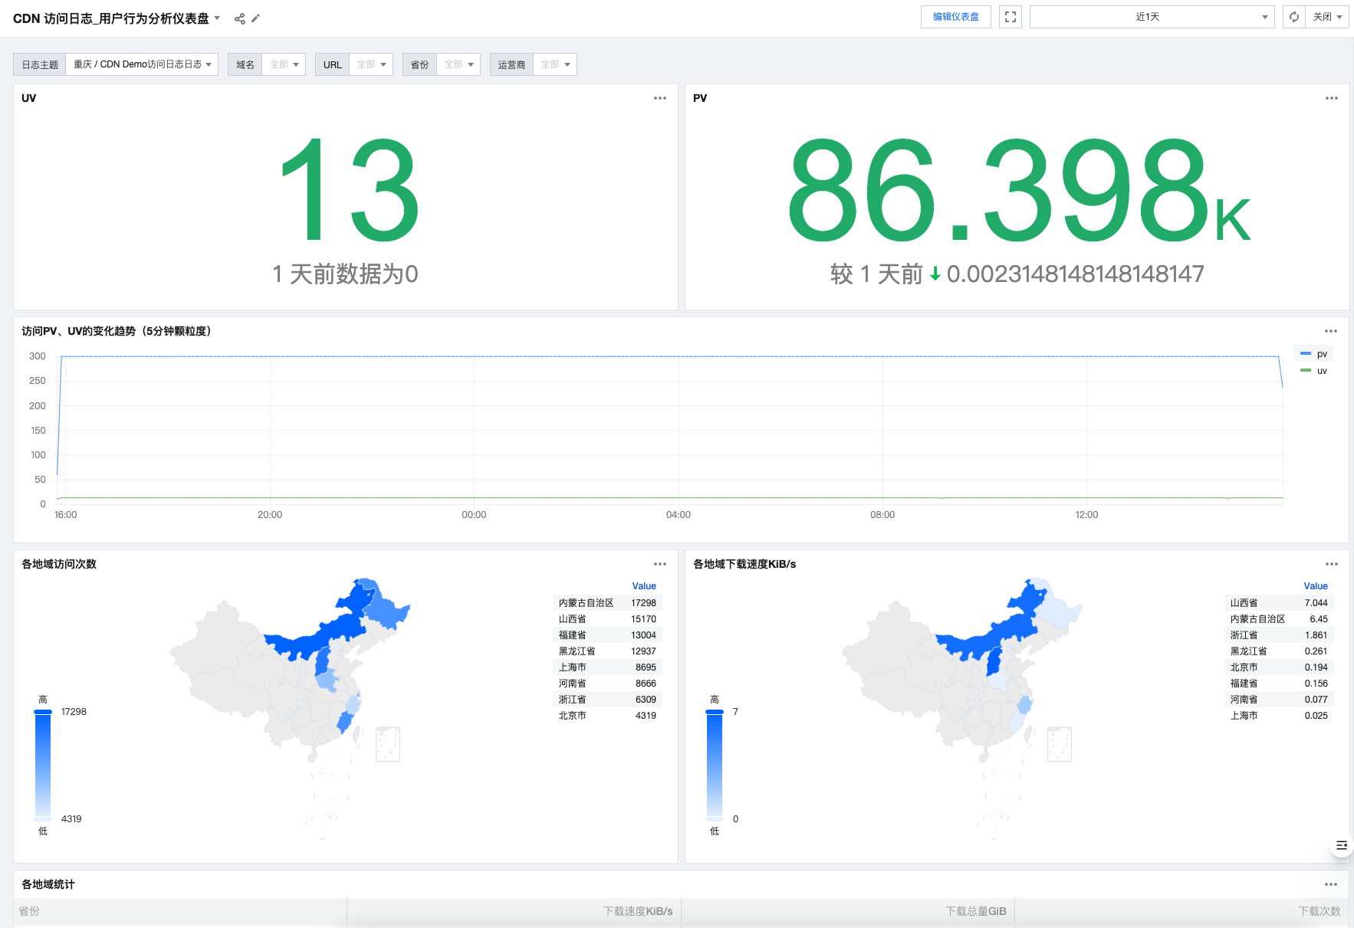Screen dimensions: 1354x928
Task: Click the 编辑仪表盘 button
Action: pos(955,17)
